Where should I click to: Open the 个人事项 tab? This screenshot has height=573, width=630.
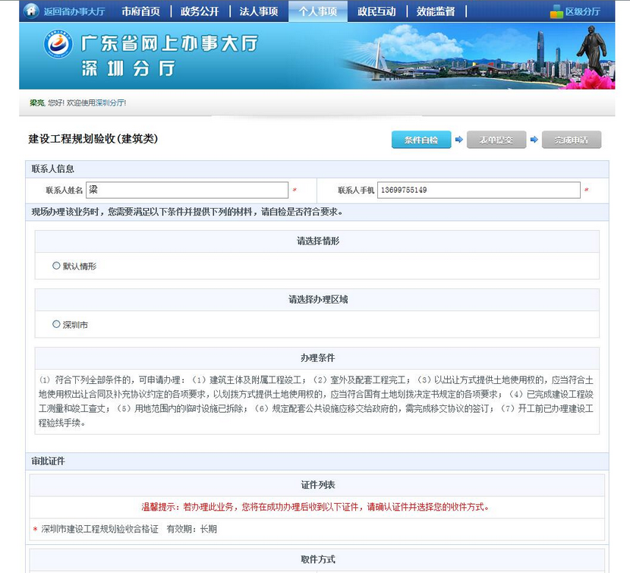(x=317, y=11)
